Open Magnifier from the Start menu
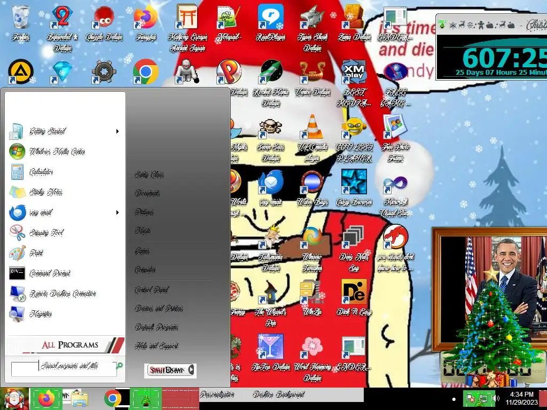The height and width of the screenshot is (410, 547). tap(65, 314)
